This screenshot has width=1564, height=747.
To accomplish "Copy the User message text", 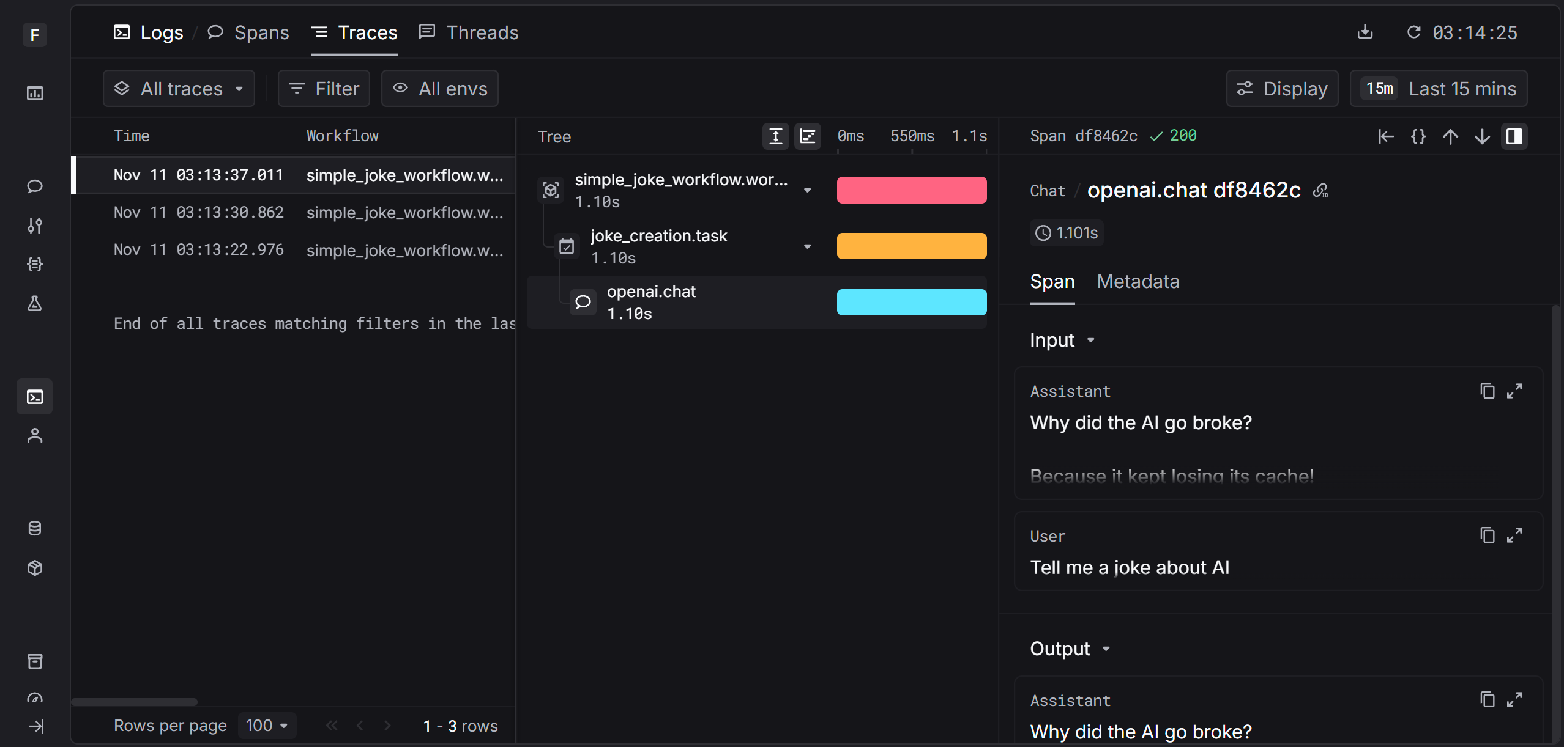I will click(1487, 535).
